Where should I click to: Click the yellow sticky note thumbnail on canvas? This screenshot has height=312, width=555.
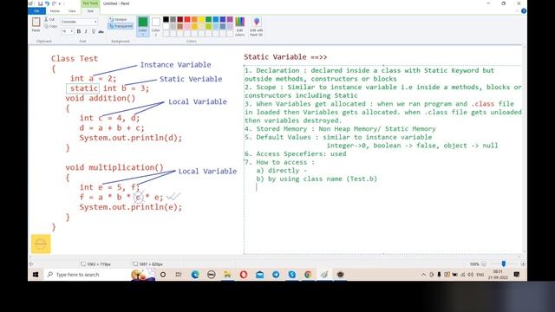(x=41, y=244)
